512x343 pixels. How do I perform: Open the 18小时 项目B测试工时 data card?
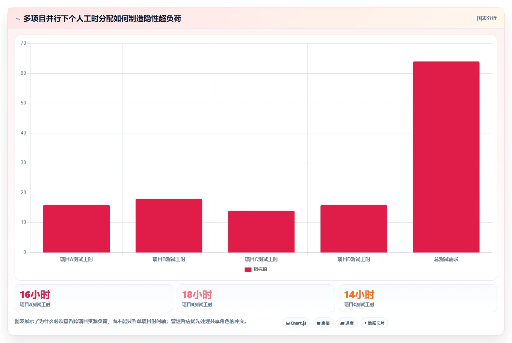(256, 298)
